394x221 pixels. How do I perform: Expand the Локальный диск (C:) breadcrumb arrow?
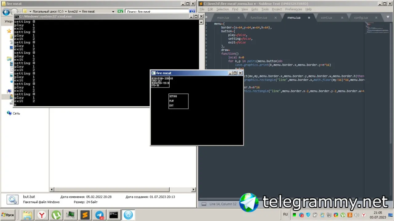click(66, 11)
